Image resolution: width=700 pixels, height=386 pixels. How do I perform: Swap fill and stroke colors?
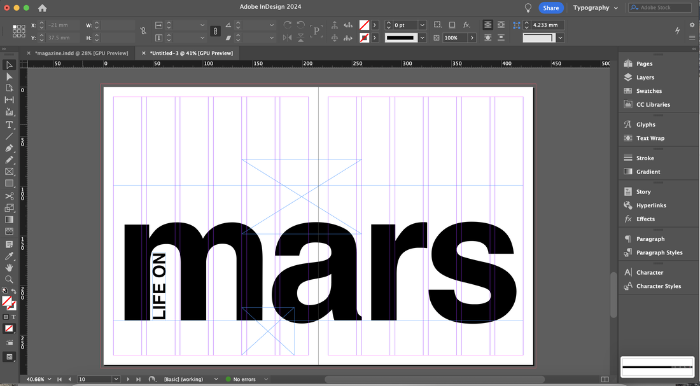coord(13,291)
